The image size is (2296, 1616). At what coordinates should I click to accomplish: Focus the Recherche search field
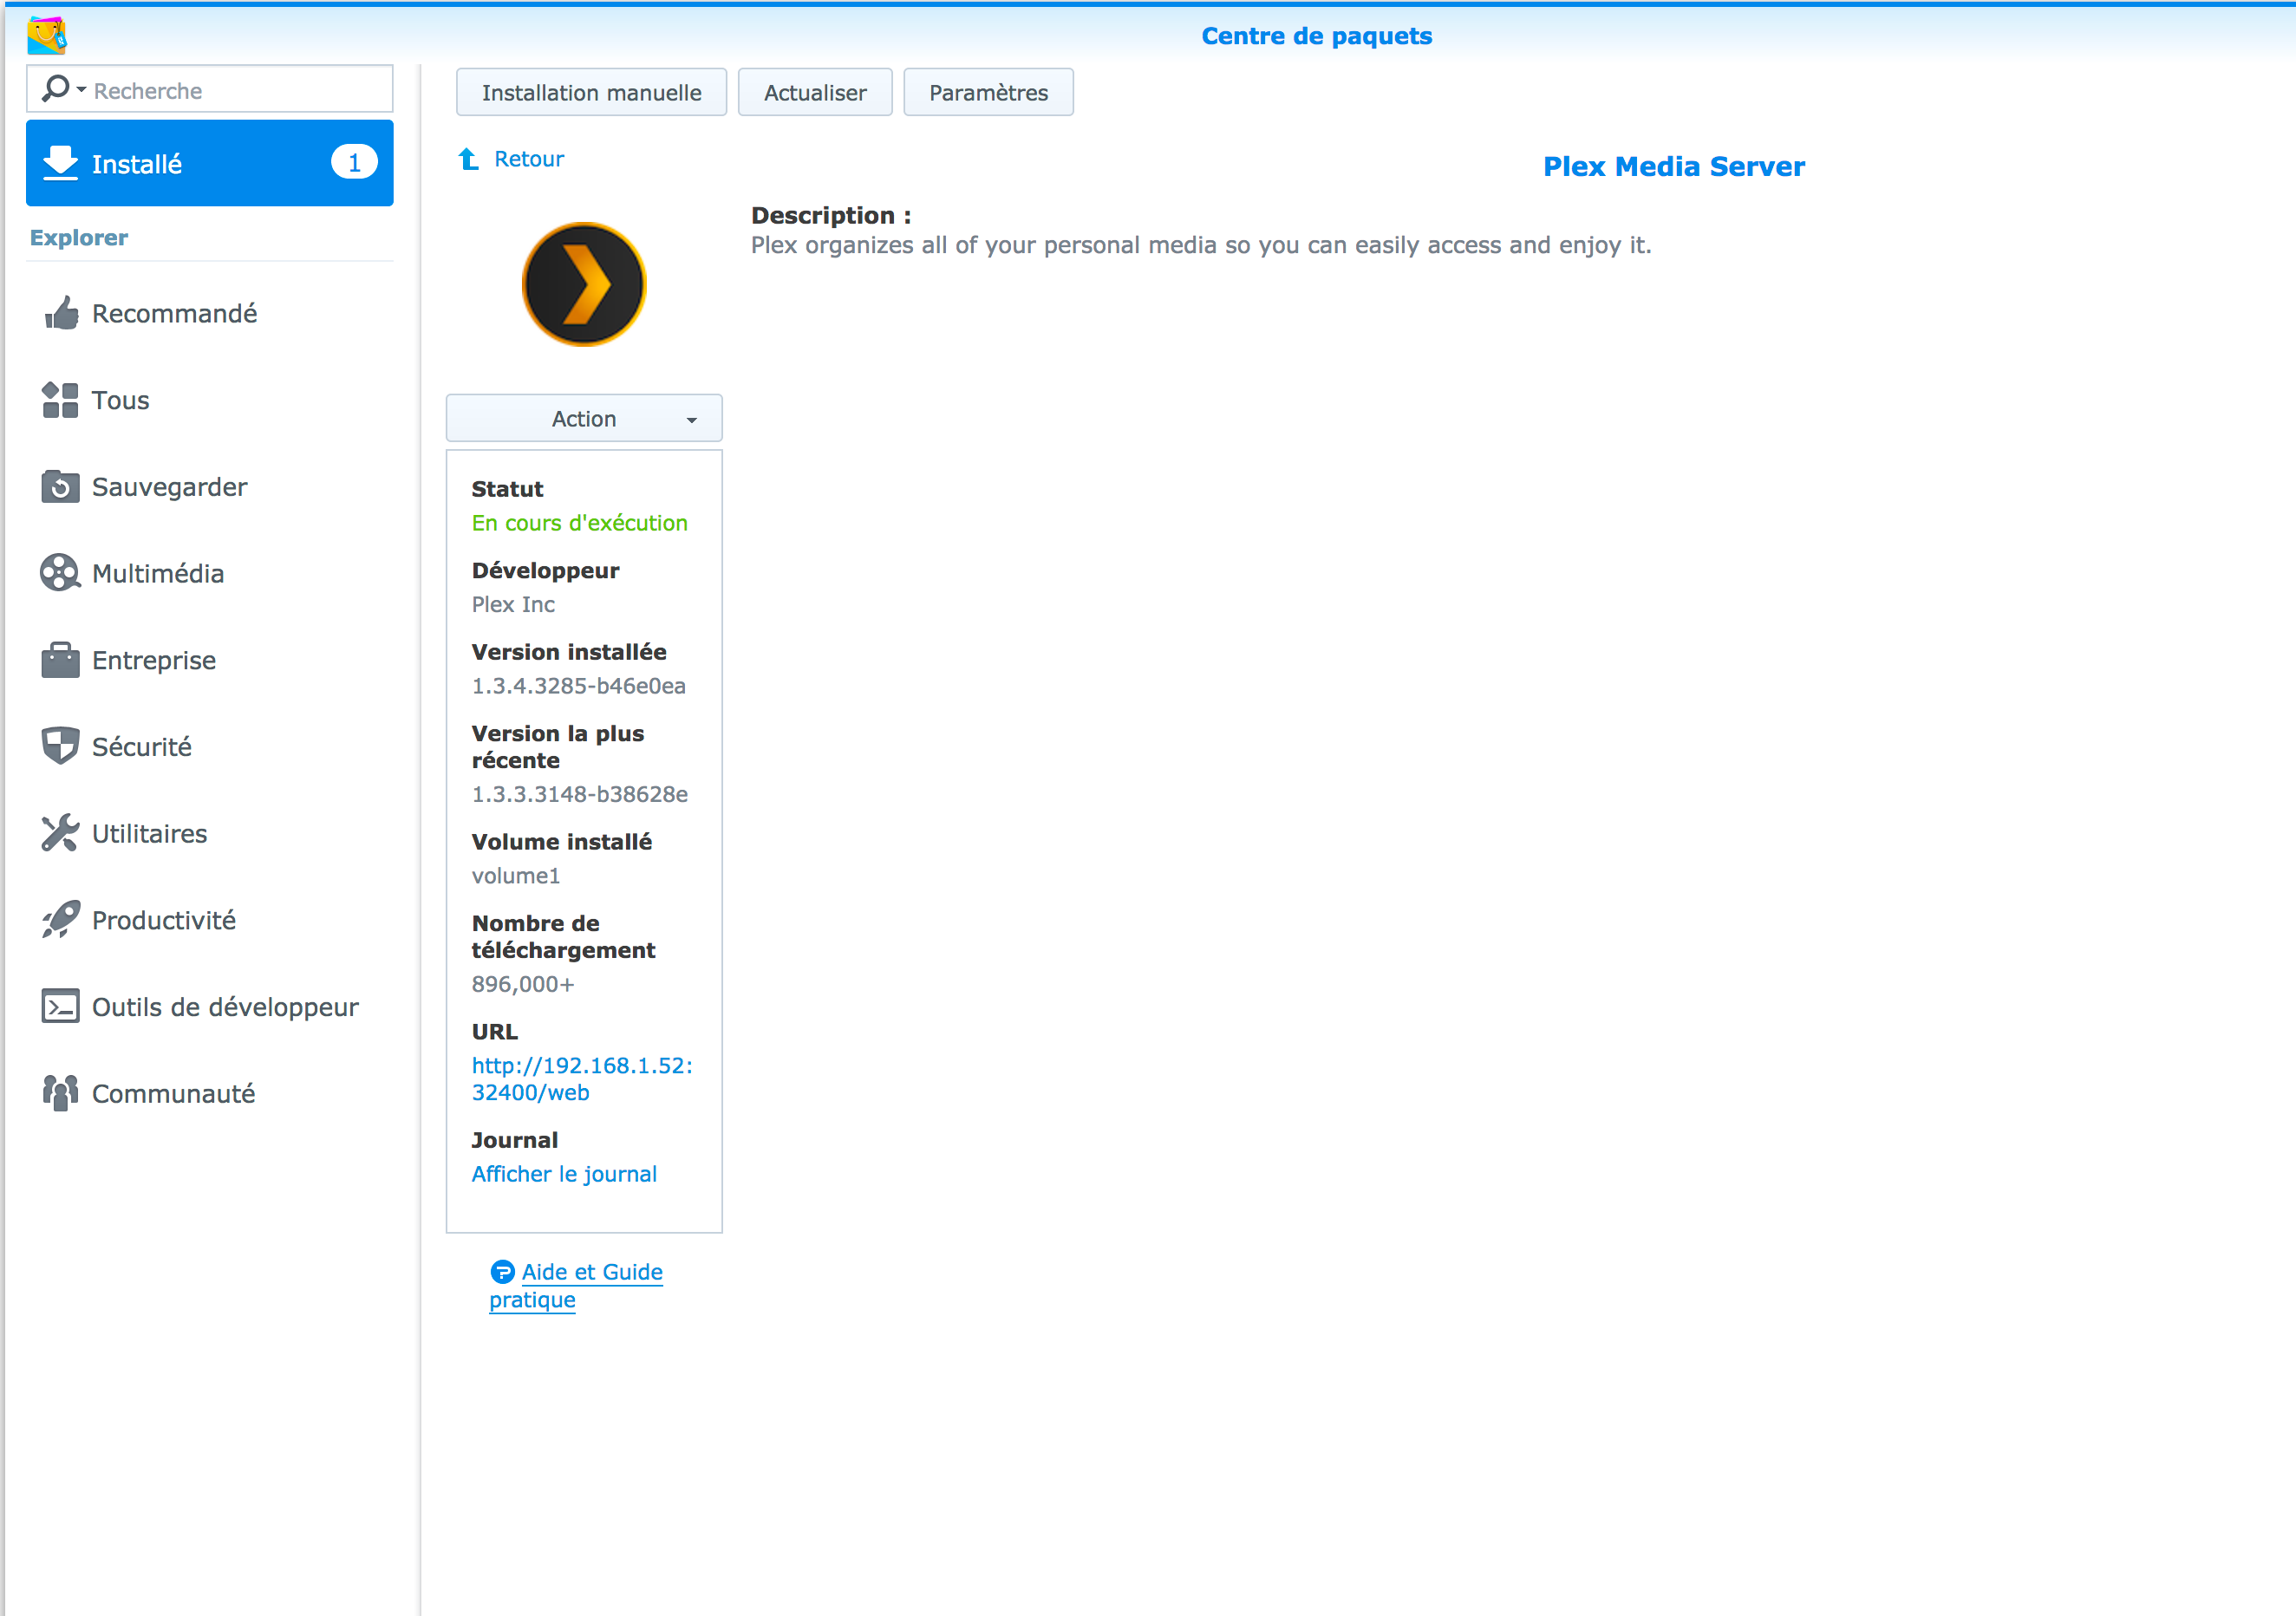(x=210, y=90)
